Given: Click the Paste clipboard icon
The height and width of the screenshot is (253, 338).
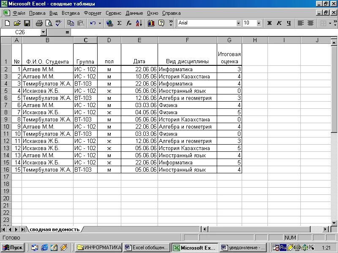Looking at the screenshot, I should 80,23.
